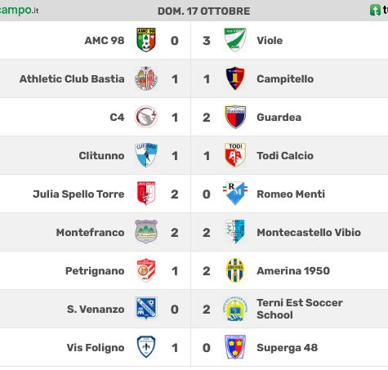Click the Amerina 1950 round badge
The width and height of the screenshot is (388, 370).
coord(235,270)
